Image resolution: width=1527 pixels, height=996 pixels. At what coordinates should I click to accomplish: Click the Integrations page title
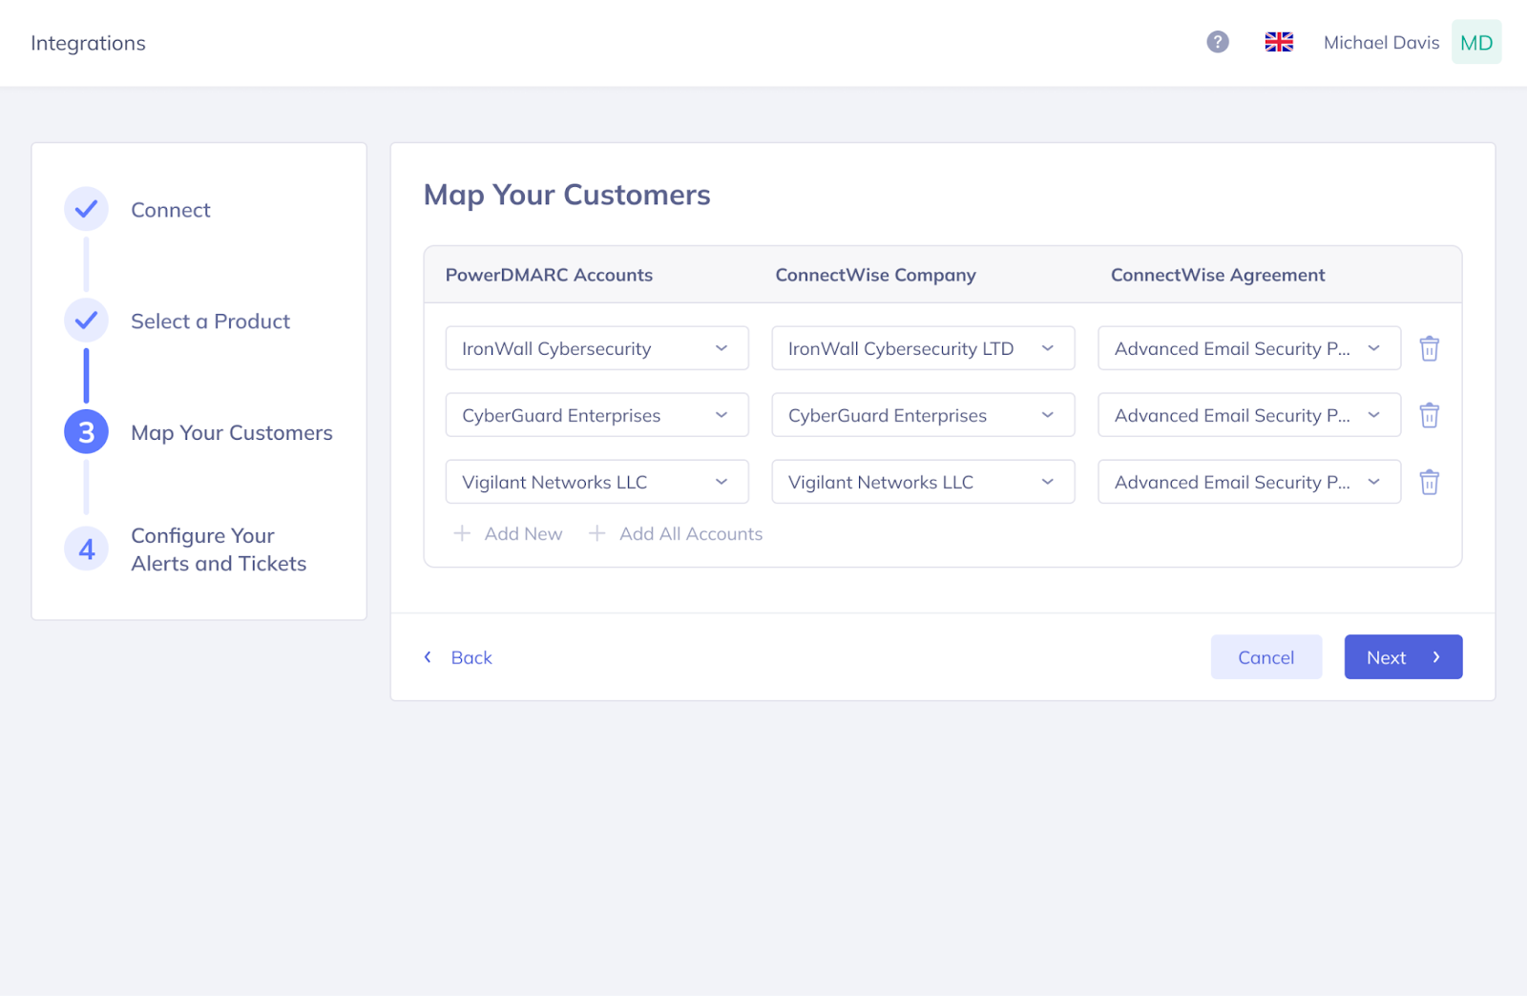tap(88, 43)
